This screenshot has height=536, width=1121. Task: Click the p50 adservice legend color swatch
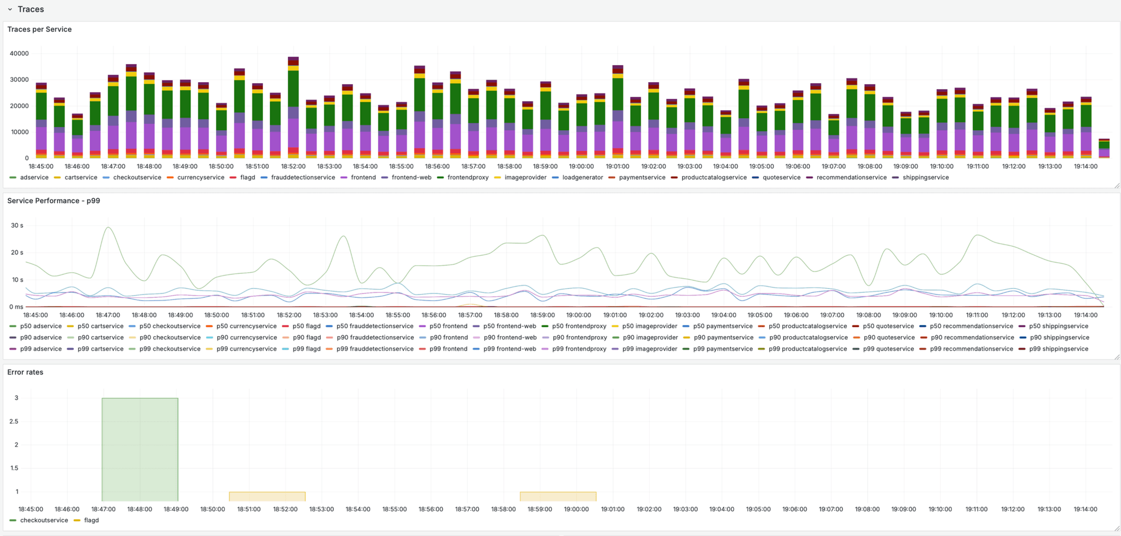(13, 326)
